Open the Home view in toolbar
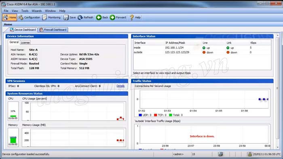Image resolution: width=283 pixels, height=159 pixels. (x=10, y=17)
